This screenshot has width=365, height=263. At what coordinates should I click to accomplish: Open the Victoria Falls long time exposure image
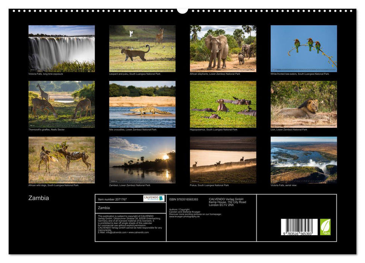coord(61,48)
